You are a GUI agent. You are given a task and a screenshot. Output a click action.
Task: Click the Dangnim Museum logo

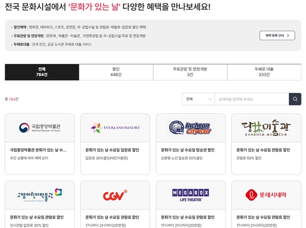[266, 128]
